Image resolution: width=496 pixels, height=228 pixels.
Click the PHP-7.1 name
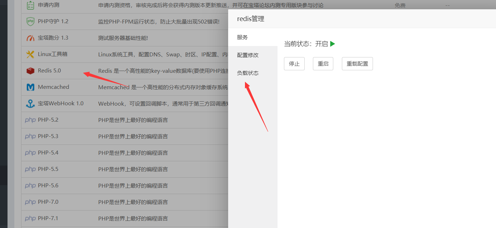coord(48,218)
